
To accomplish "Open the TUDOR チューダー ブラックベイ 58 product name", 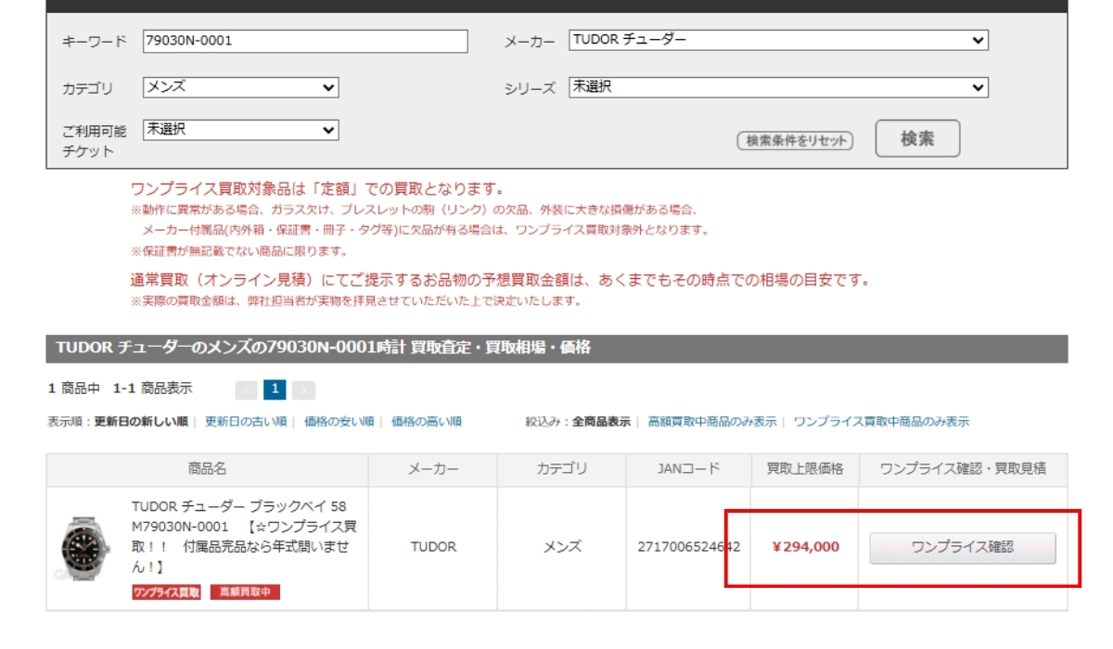I will click(x=245, y=536).
